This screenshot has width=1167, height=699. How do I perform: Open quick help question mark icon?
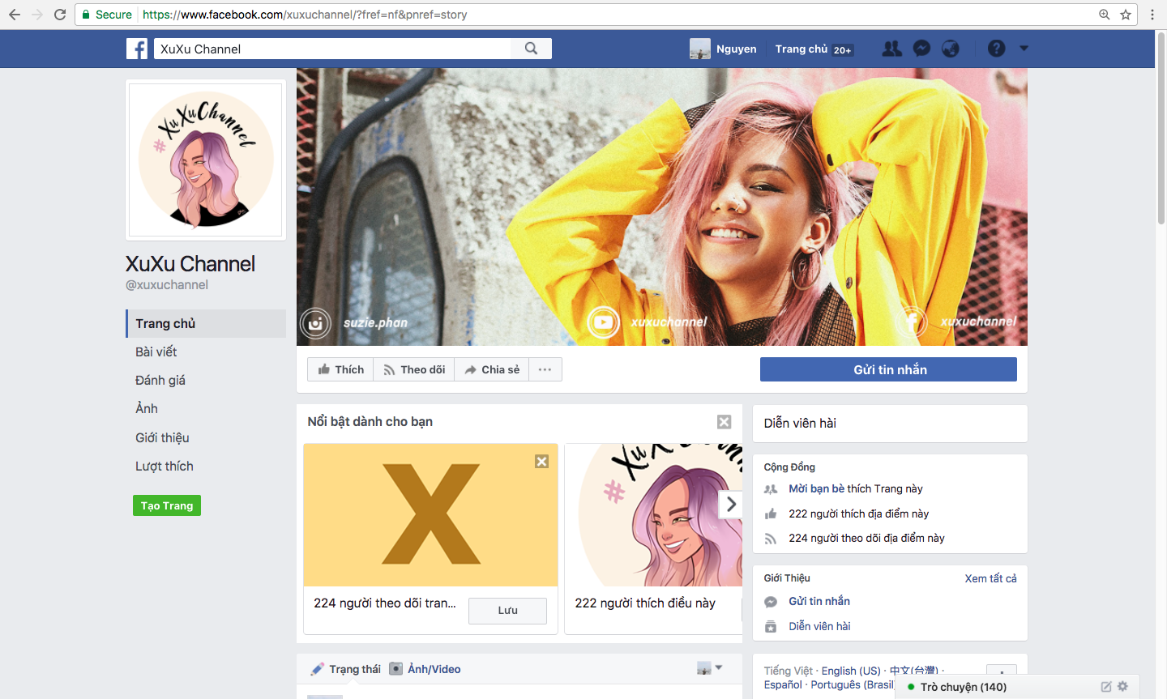pos(996,49)
